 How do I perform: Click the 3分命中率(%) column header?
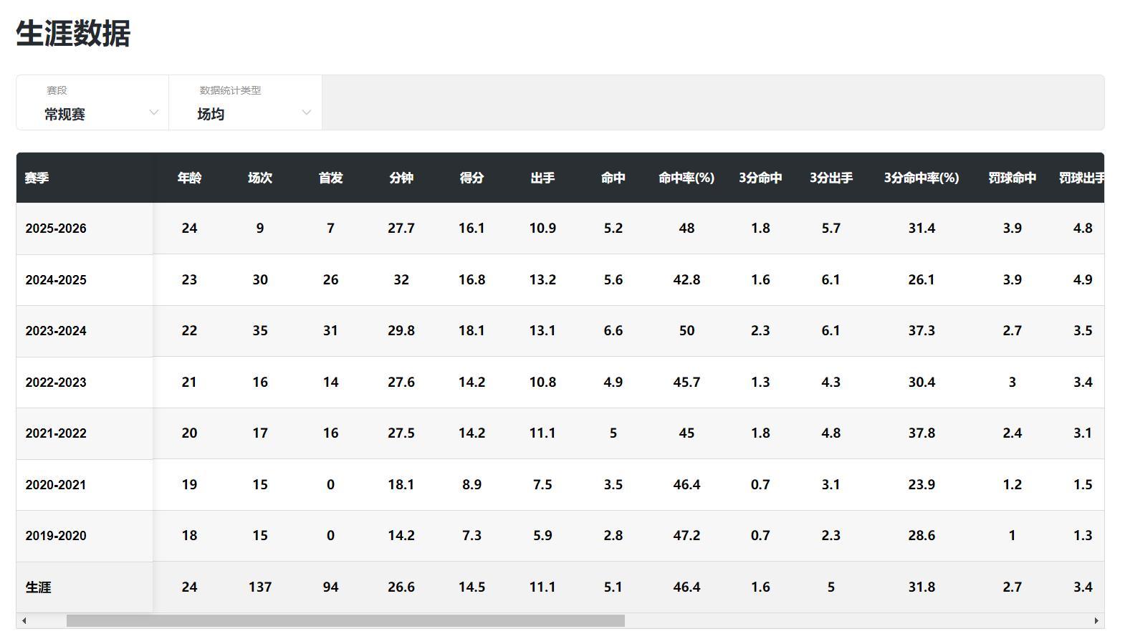click(921, 178)
